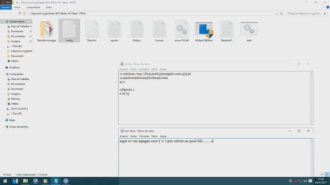Image resolution: width=330 pixels, height=185 pixels.
Task: Open Exibir menu in Sem título Notepad
Action: [x=154, y=136]
